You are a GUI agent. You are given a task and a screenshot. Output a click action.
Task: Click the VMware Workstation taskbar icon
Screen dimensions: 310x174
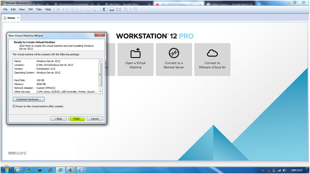pos(60,170)
